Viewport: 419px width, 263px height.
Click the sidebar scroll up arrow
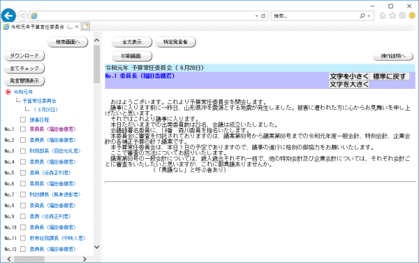[x=97, y=41]
